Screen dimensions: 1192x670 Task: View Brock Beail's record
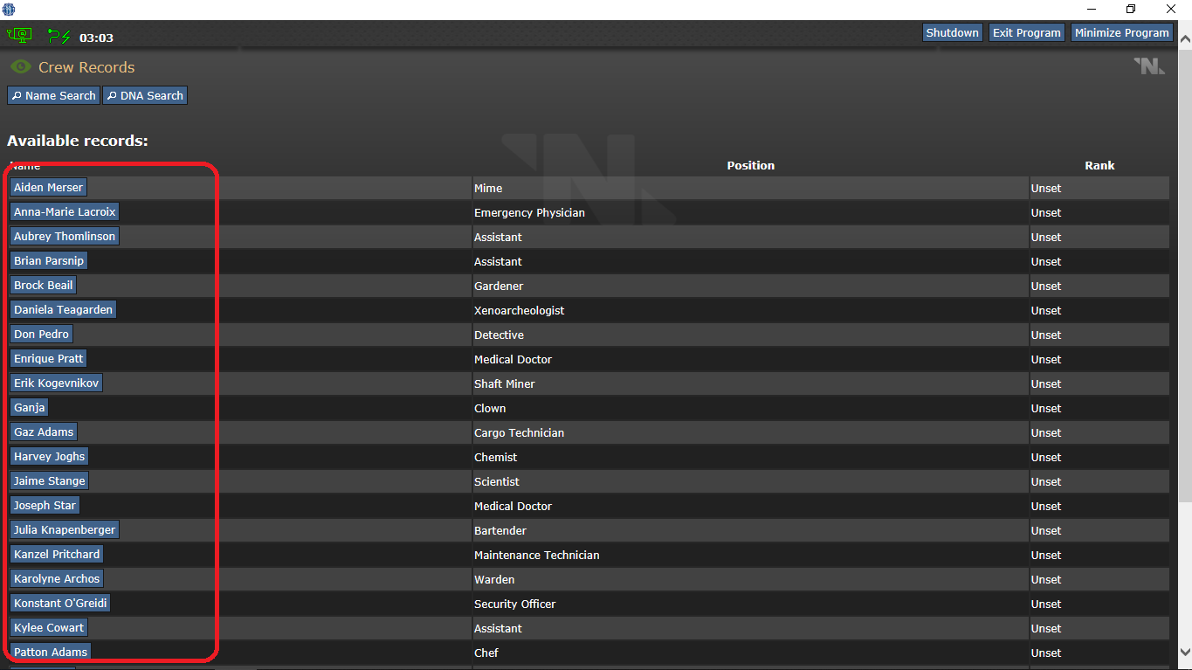(43, 285)
